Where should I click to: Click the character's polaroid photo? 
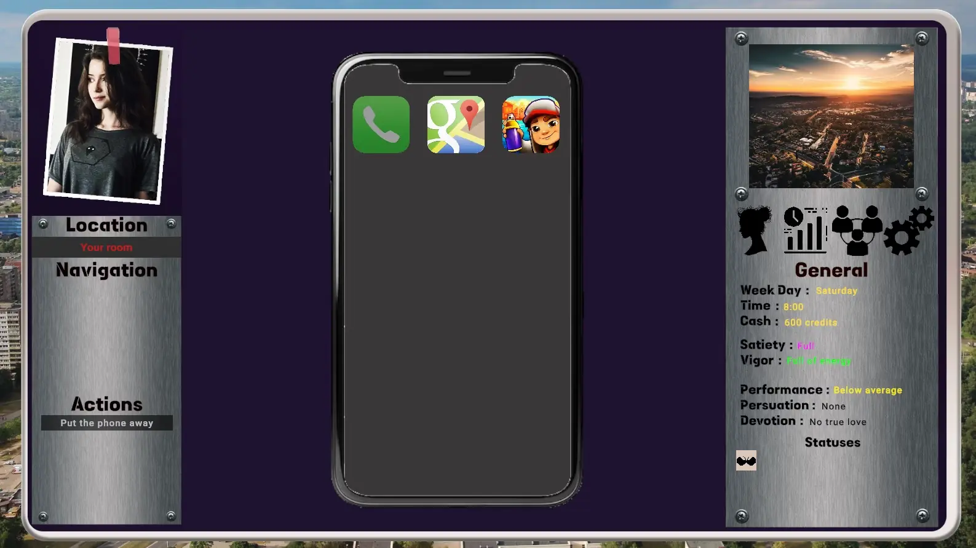(x=107, y=121)
